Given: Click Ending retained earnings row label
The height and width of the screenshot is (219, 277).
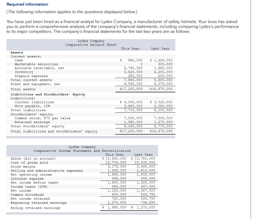Looking at the screenshot, I should click(x=35, y=208).
